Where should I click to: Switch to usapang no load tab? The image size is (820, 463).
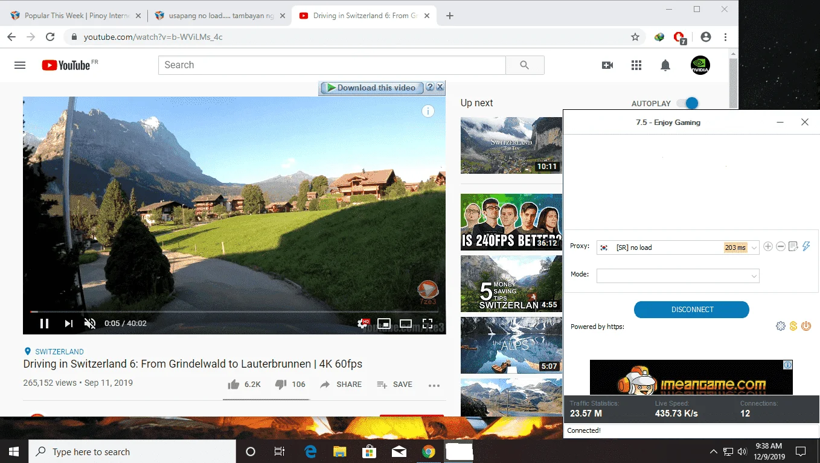tap(218, 16)
